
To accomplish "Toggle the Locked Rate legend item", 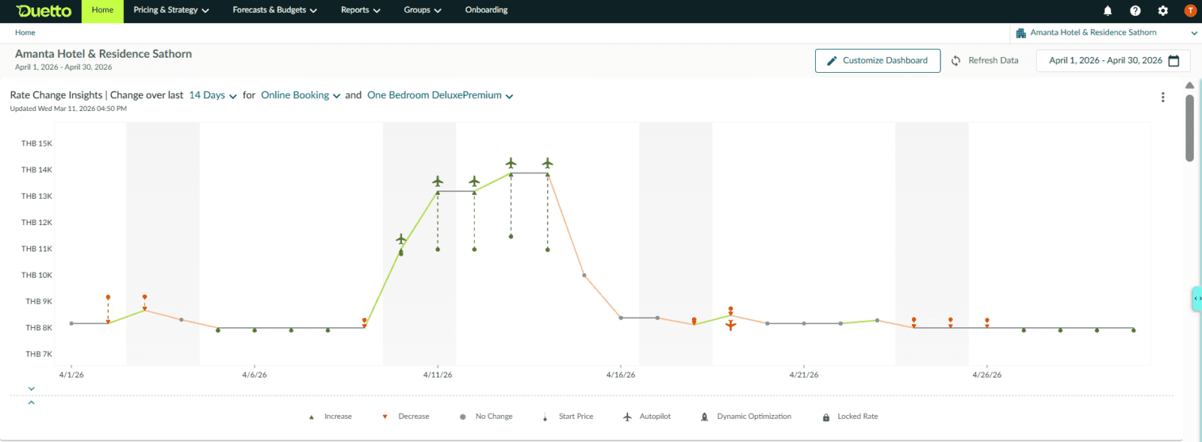I will [x=850, y=416].
